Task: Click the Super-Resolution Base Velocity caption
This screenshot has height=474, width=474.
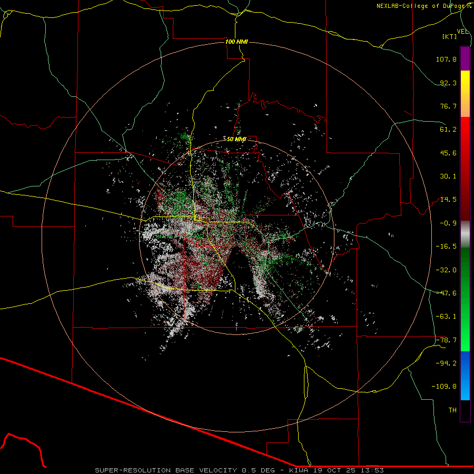Action: pyautogui.click(x=240, y=470)
